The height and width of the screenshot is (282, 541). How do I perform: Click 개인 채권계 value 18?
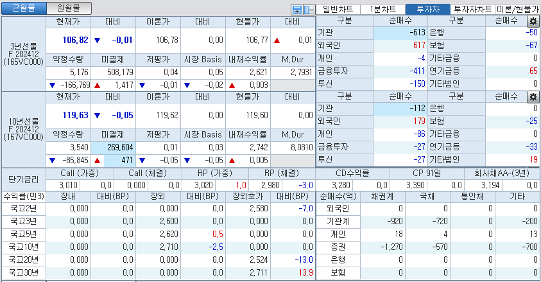pos(399,234)
